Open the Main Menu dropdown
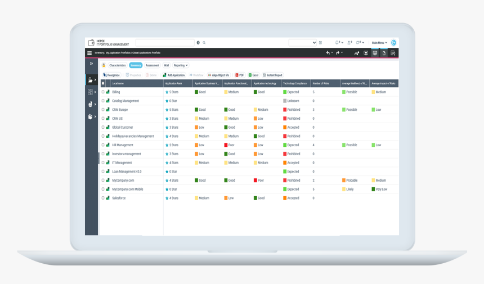The height and width of the screenshot is (284, 484). click(379, 43)
